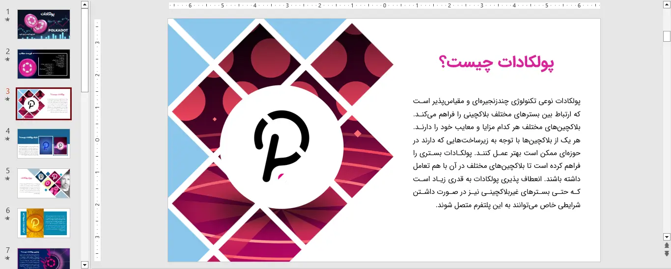Jump to the slide 7 thumbnail

[x=44, y=258]
